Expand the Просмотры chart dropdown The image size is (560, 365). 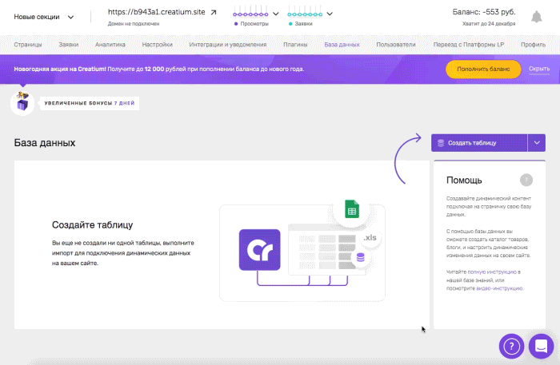click(276, 14)
